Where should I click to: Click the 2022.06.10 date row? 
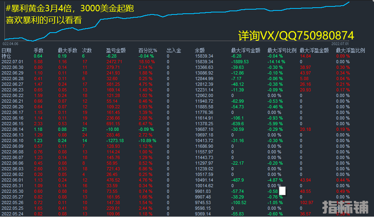[12, 141]
